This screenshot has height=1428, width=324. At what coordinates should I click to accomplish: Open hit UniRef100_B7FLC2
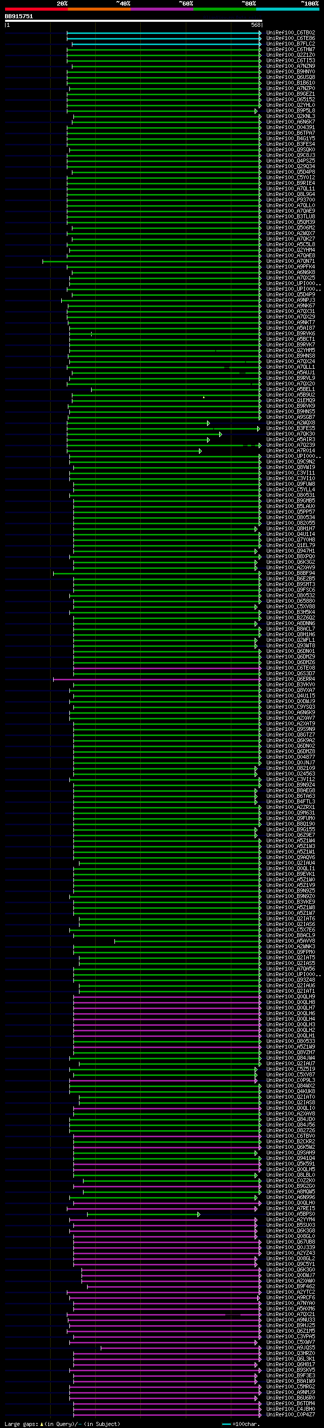291,44
